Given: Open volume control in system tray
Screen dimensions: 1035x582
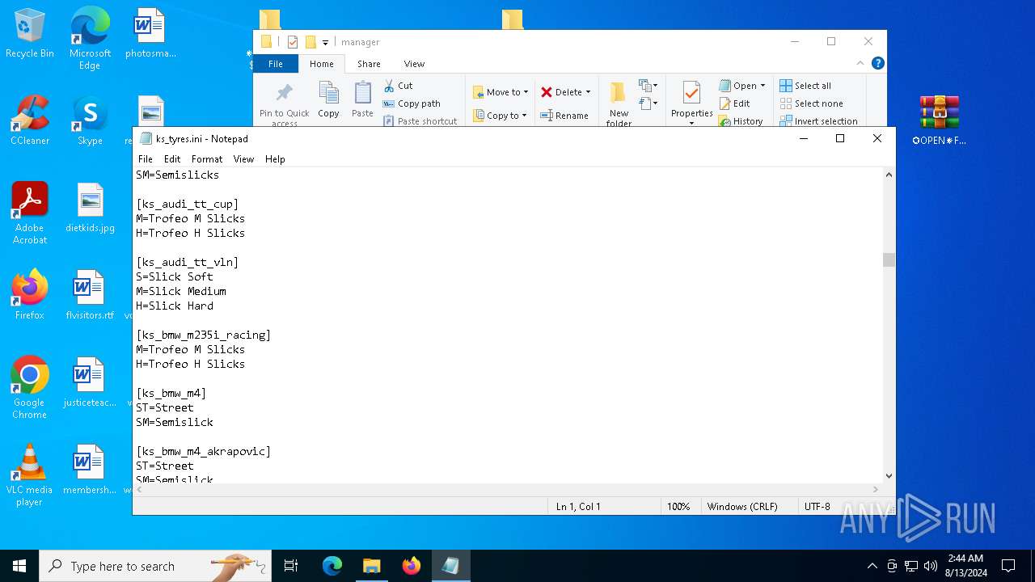Looking at the screenshot, I should [x=931, y=566].
